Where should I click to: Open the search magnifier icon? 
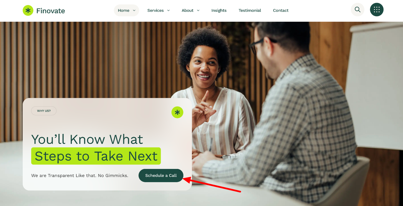[358, 10]
